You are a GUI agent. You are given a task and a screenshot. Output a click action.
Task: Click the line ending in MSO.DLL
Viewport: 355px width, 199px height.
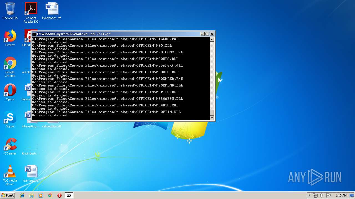pos(102,46)
